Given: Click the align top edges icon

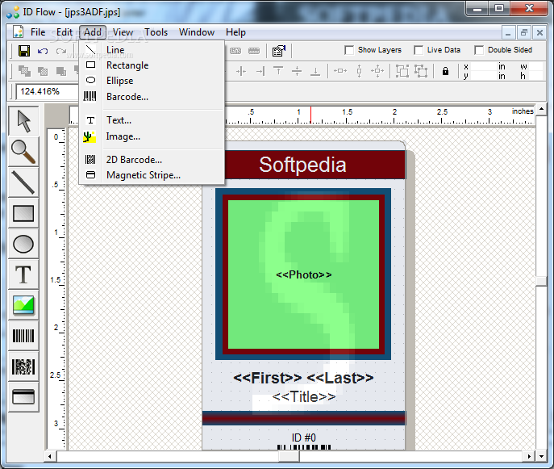Looking at the screenshot, I should tap(278, 71).
